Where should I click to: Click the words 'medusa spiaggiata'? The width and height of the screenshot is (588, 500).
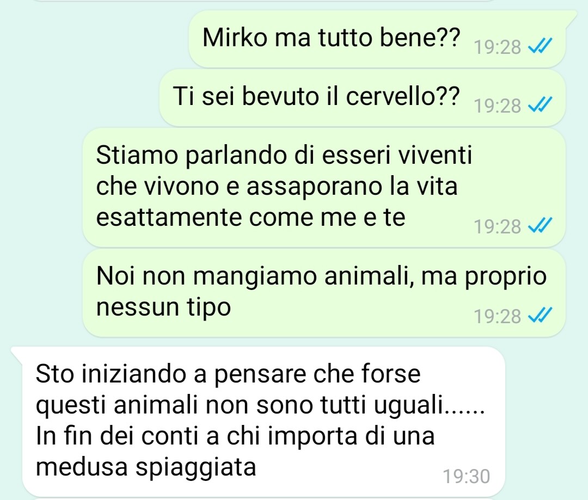point(146,468)
